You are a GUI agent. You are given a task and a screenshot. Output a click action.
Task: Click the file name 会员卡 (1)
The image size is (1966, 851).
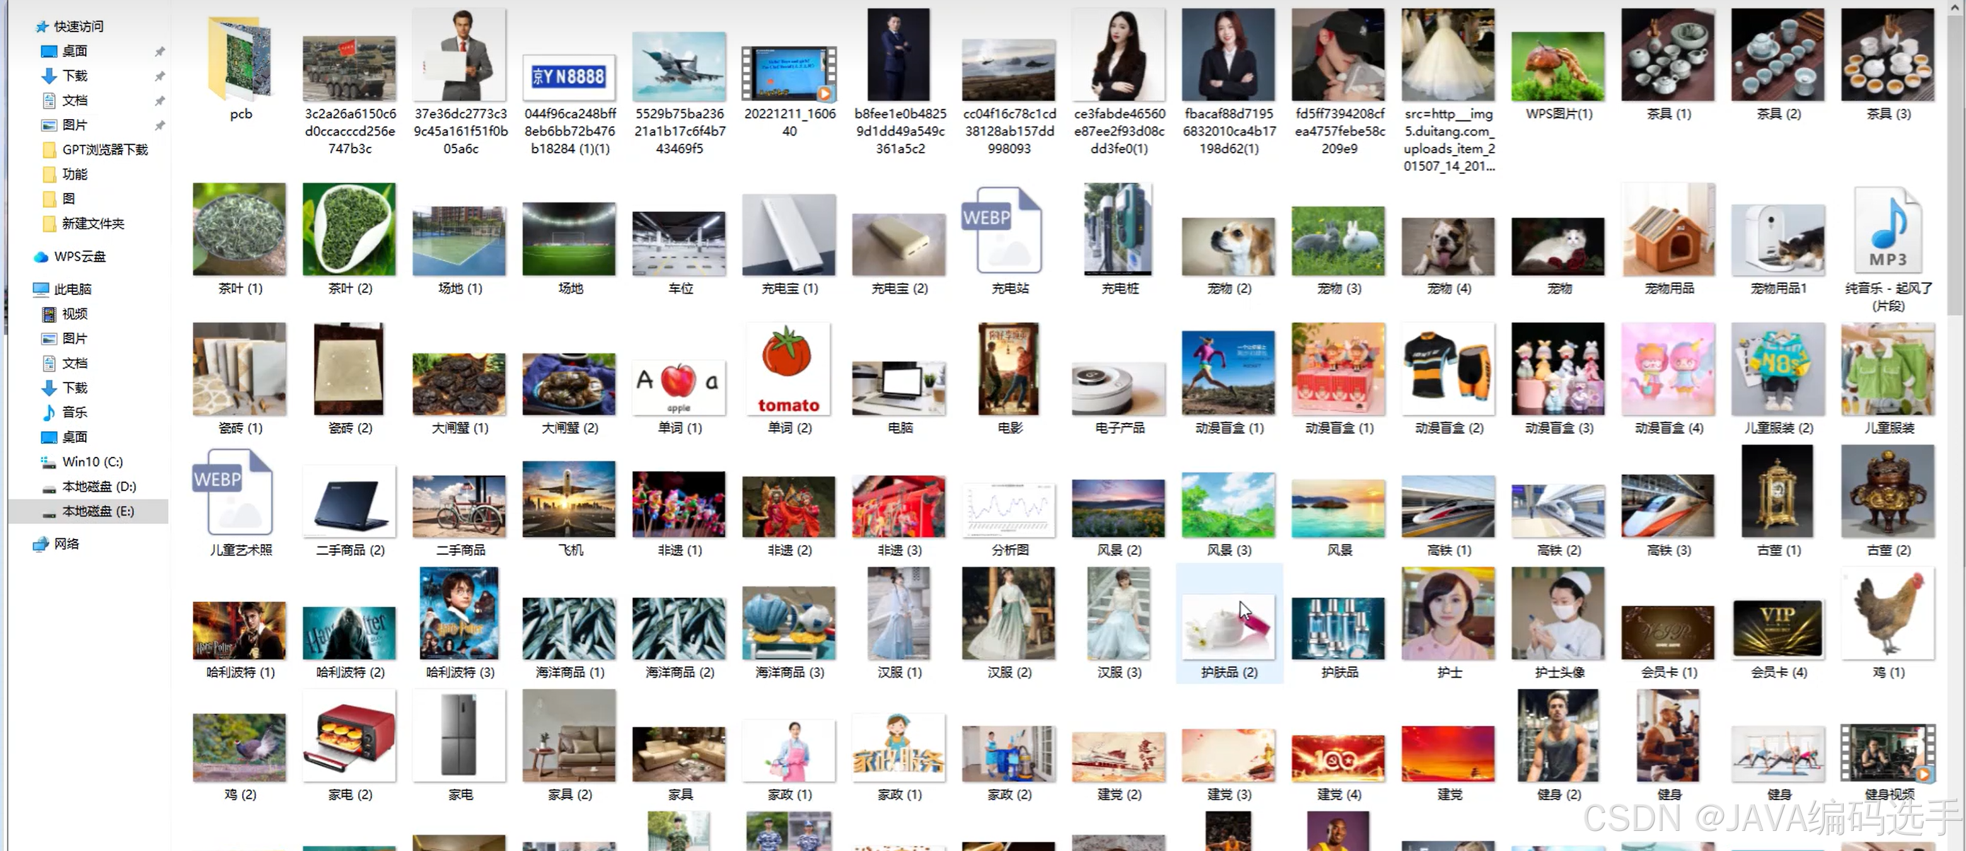[1669, 673]
